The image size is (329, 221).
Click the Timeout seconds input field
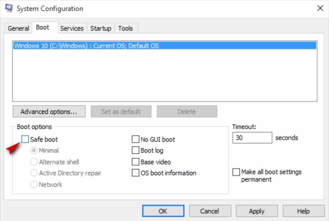coord(252,138)
